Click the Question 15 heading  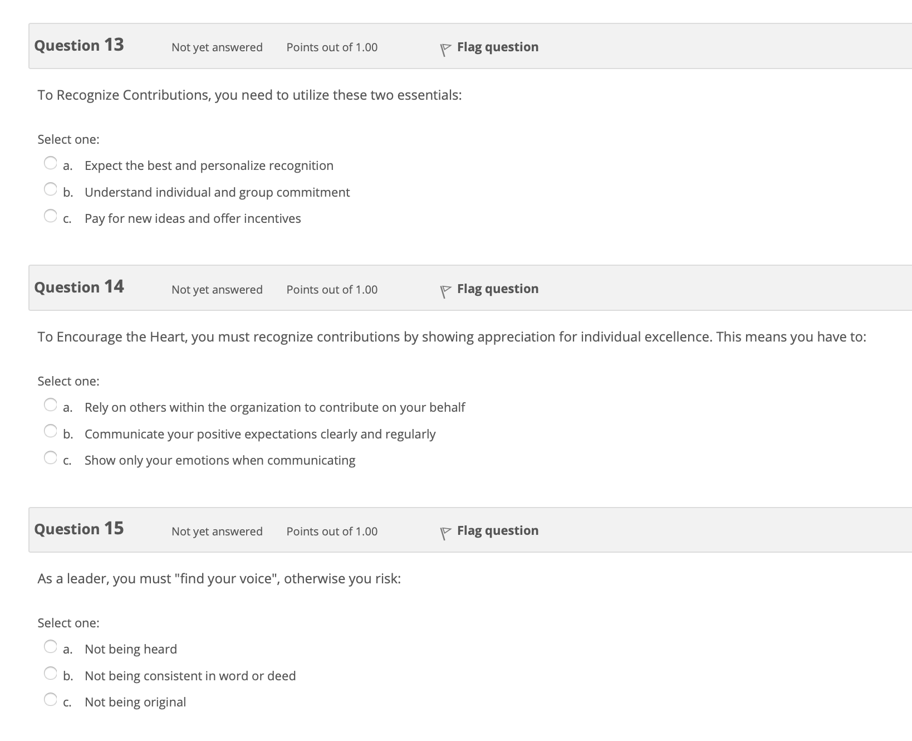pos(79,529)
